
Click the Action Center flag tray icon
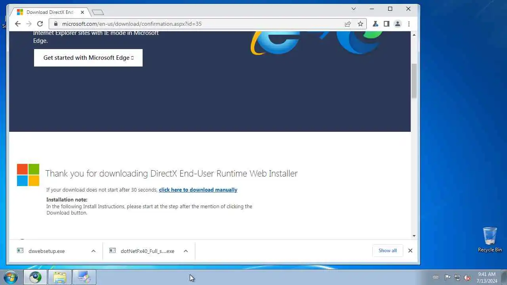[x=448, y=277]
